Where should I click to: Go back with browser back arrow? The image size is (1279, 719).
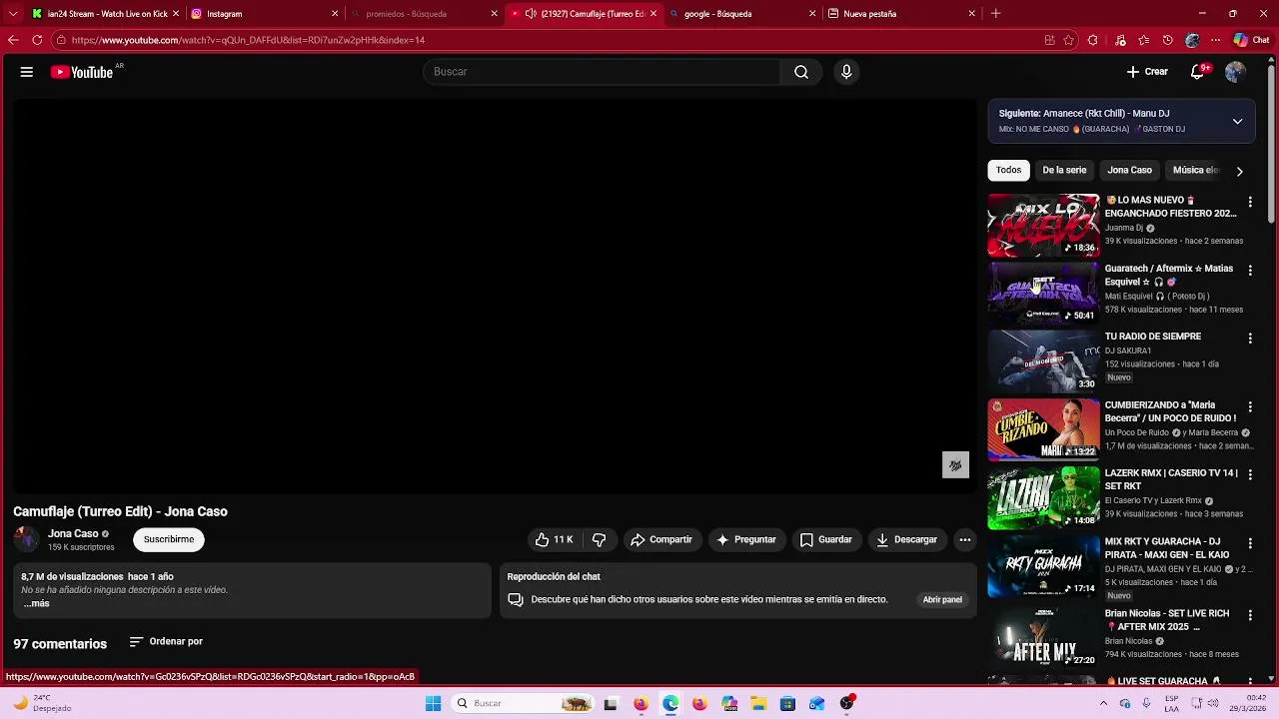click(x=13, y=40)
